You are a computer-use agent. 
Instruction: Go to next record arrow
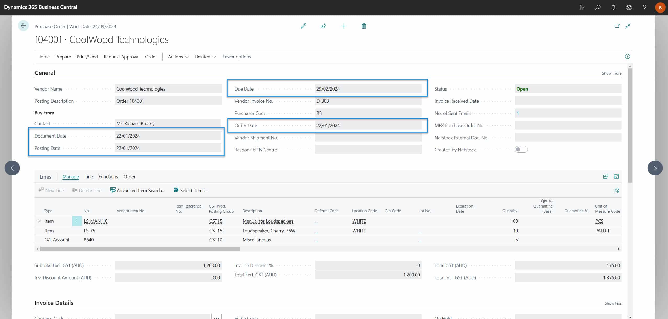click(655, 168)
